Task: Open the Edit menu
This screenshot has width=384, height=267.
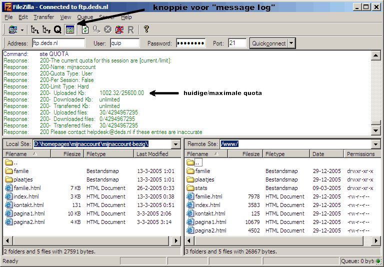Action: tap(23, 17)
